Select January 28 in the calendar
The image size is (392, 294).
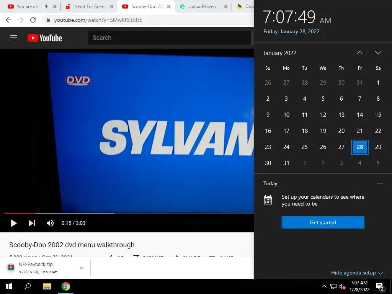click(360, 147)
